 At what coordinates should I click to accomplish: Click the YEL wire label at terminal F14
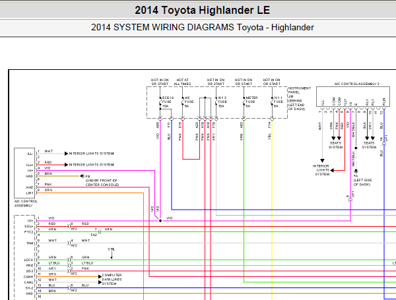tap(269, 136)
